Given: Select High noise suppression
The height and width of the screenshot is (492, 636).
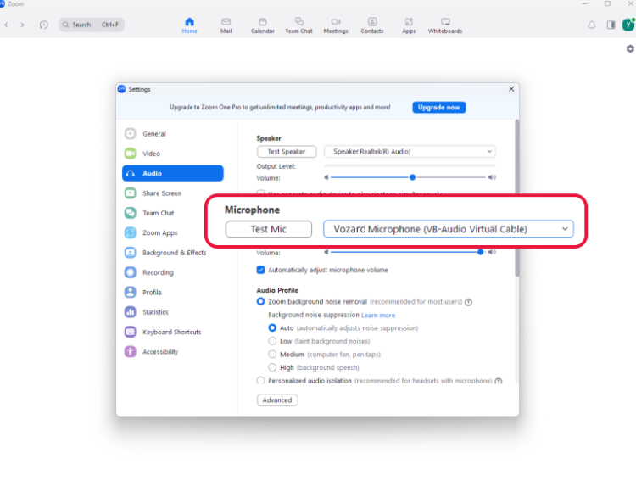Looking at the screenshot, I should coord(272,367).
